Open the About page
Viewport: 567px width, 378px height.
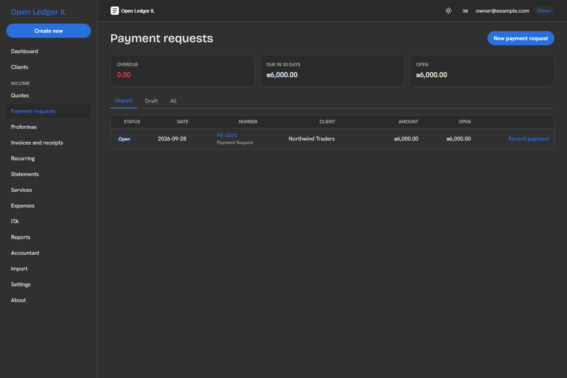coord(48,300)
